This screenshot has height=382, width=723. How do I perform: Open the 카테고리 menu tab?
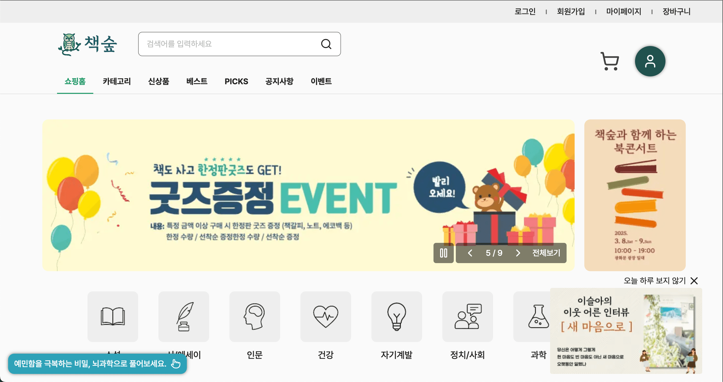(x=117, y=81)
